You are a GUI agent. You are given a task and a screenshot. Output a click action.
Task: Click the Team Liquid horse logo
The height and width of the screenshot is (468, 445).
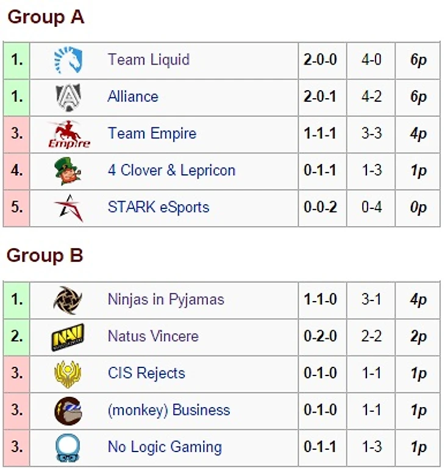pyautogui.click(x=68, y=60)
